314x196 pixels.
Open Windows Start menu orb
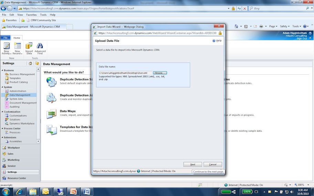click(x=6, y=192)
